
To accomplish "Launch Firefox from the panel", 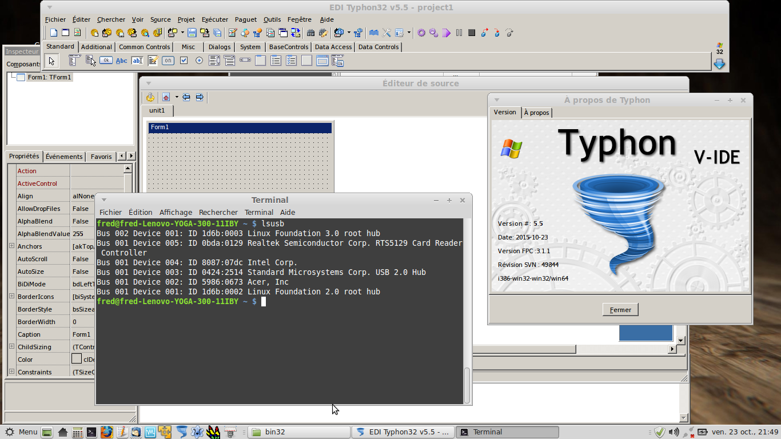I will click(x=106, y=432).
